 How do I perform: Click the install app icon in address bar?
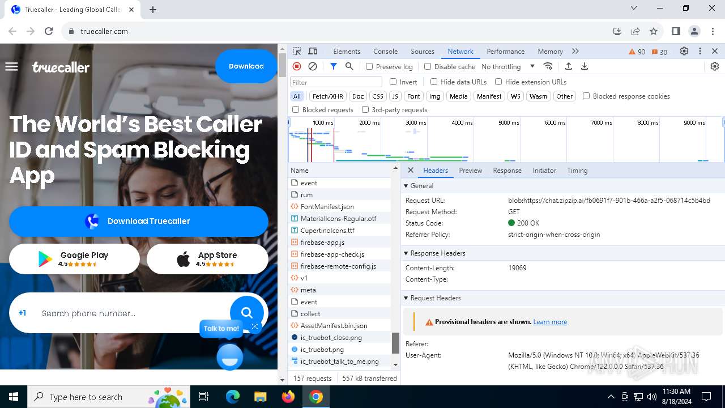[x=617, y=31]
